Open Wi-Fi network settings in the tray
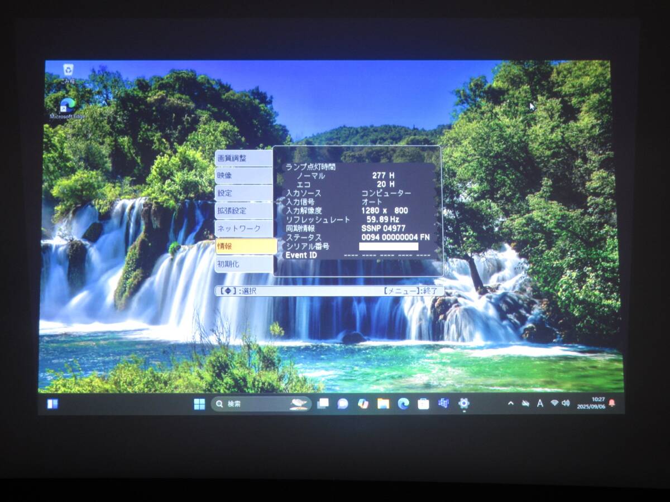The width and height of the screenshot is (670, 502). coord(554,402)
